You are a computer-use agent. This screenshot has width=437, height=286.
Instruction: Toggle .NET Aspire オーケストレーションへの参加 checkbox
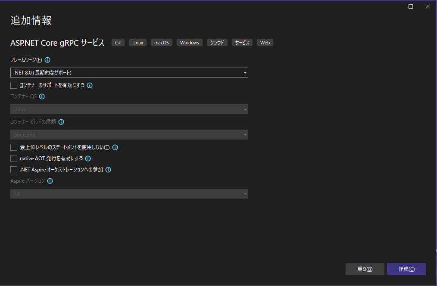pos(14,170)
